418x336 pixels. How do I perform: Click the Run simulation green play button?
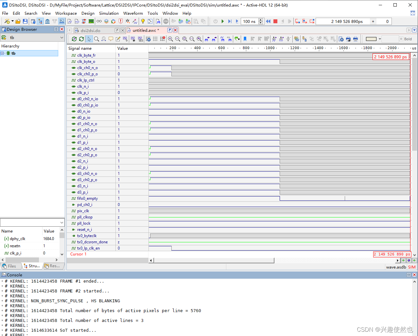pos(223,21)
